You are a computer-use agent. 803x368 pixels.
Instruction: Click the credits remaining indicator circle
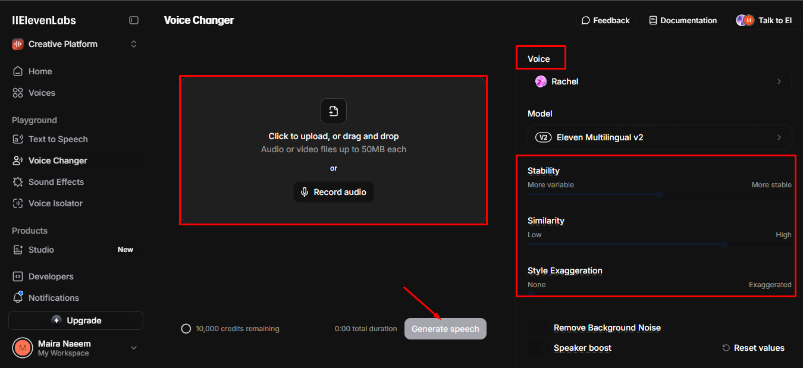tap(186, 328)
